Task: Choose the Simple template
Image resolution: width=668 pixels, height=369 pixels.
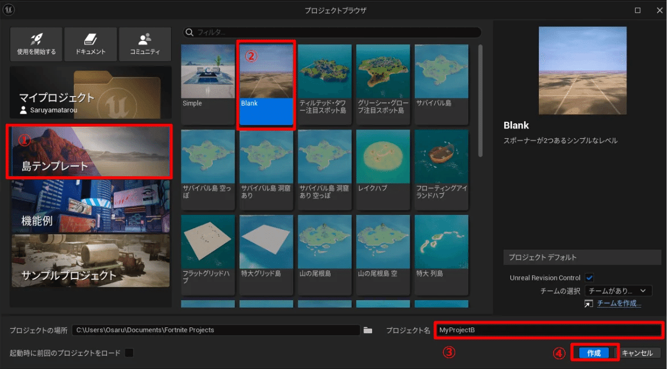Action: tap(208, 84)
